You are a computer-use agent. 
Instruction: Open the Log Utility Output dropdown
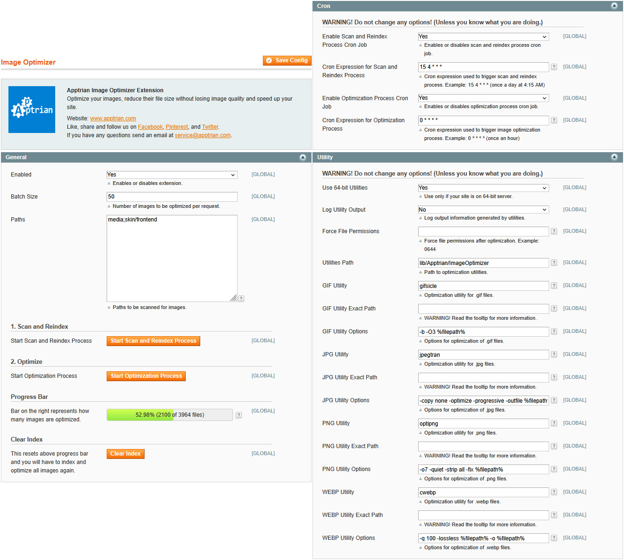483,209
